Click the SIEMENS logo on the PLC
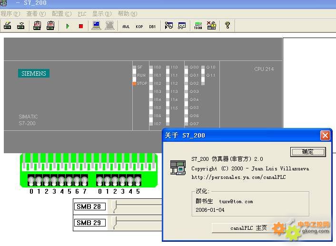This screenshot has height=246, width=336. (34, 73)
